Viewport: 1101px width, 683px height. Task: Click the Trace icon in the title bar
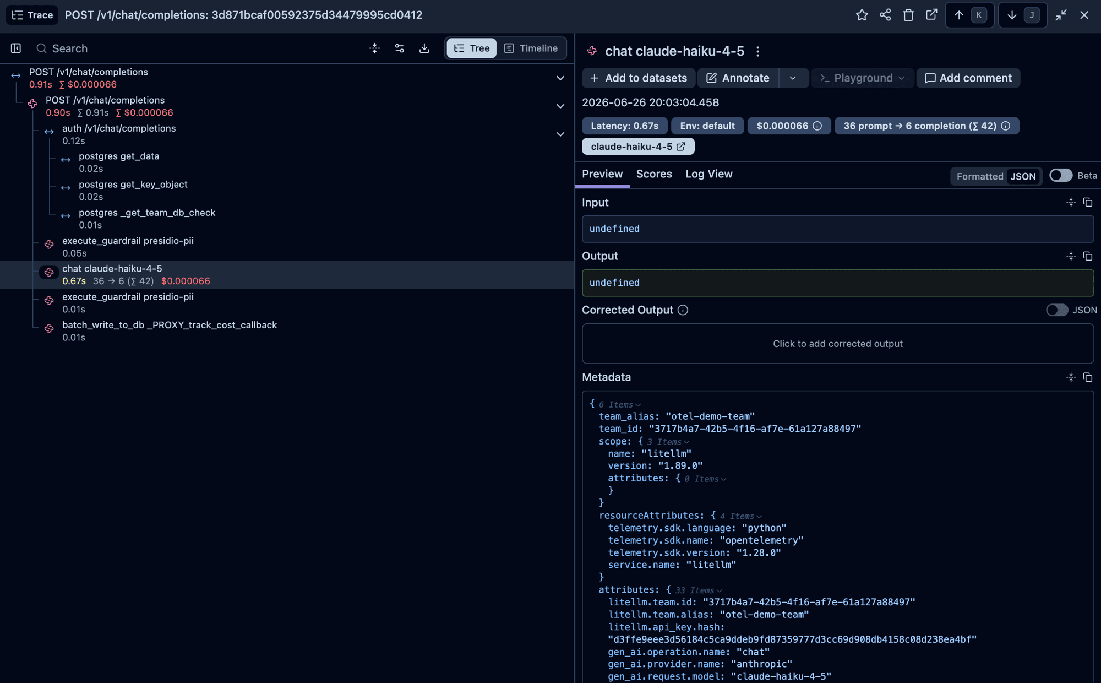18,15
